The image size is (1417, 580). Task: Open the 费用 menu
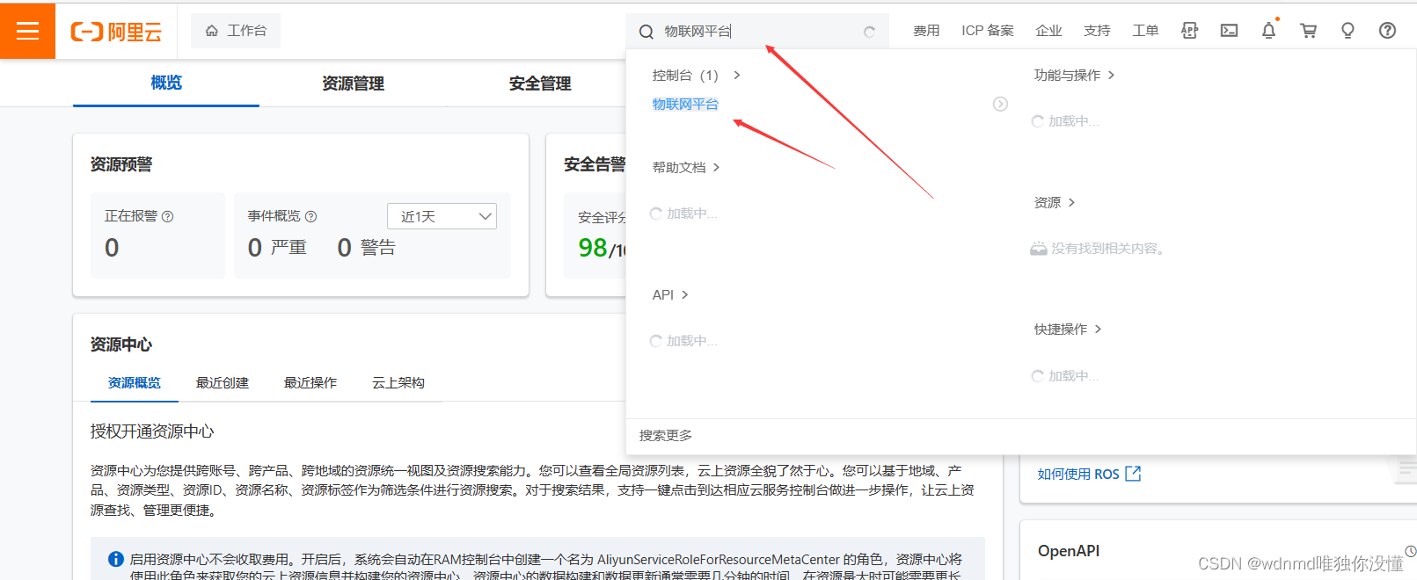(x=926, y=31)
